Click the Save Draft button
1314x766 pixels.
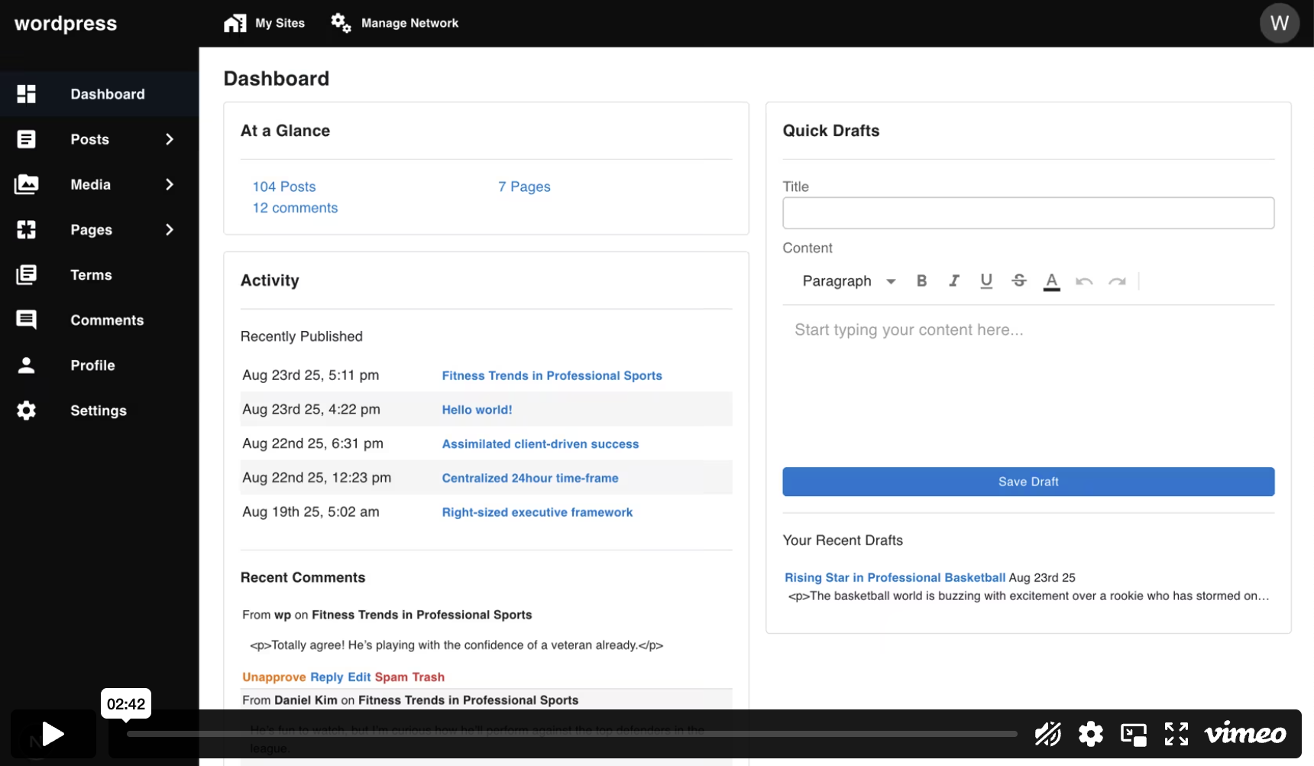pyautogui.click(x=1028, y=482)
